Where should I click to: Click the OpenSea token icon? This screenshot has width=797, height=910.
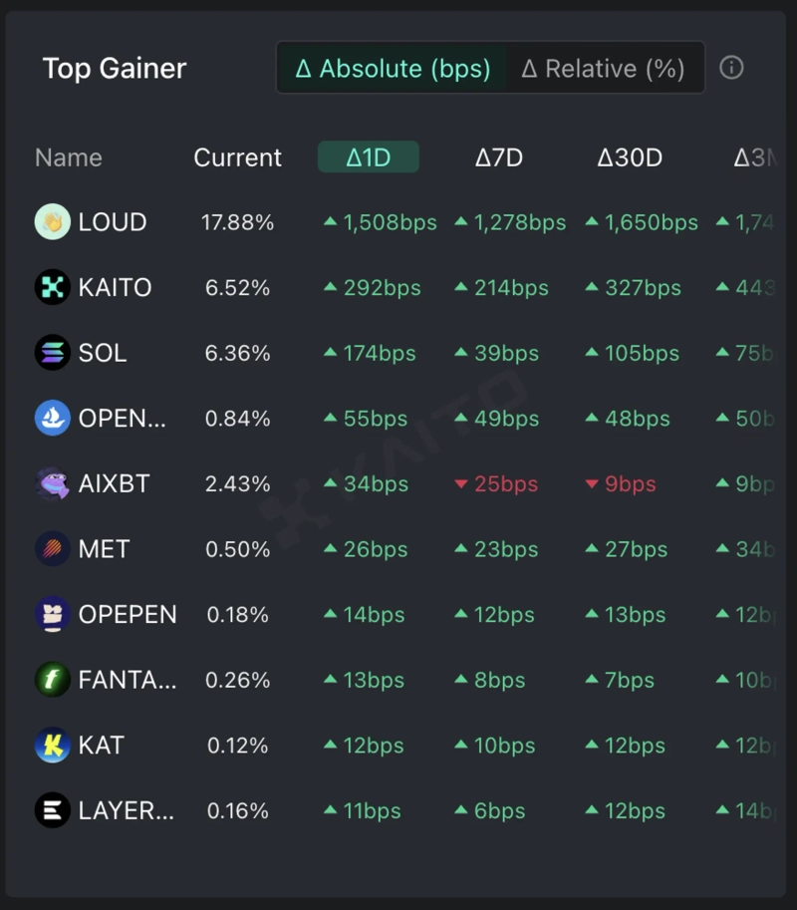pyautogui.click(x=53, y=419)
